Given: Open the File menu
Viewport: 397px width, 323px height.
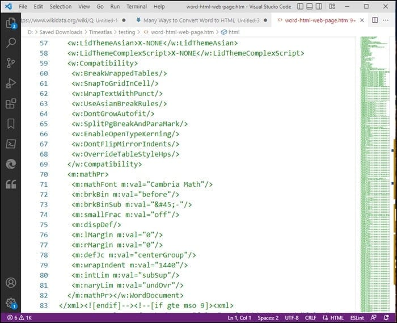Looking at the screenshot, I should point(23,7).
